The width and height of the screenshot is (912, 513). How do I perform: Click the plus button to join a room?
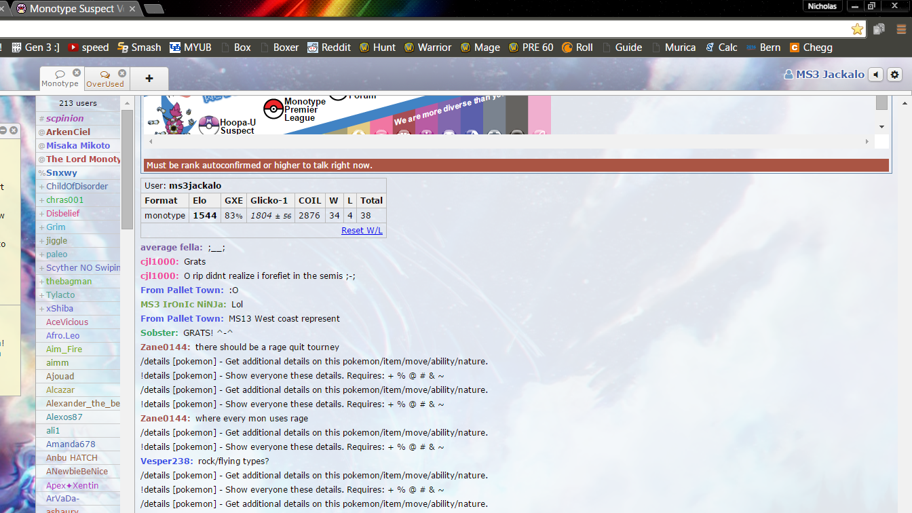(149, 79)
